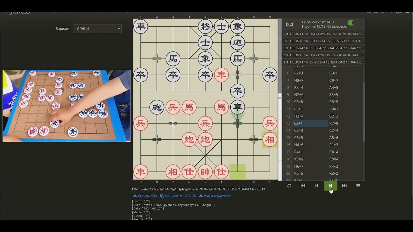Viewport: 413px width, 232px height.
Task: Jump to the last move
Action: click(344, 186)
